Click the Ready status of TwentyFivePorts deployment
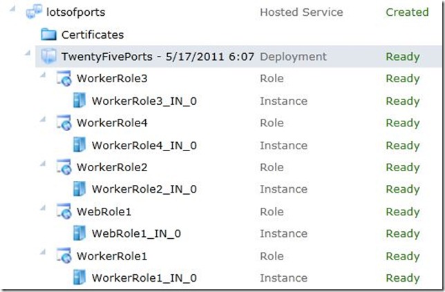The width and height of the screenshot is (445, 292). pos(403,57)
